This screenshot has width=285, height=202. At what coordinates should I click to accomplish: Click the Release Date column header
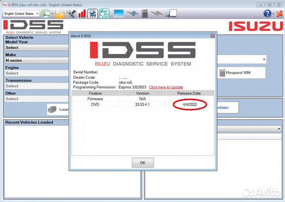[189, 93]
